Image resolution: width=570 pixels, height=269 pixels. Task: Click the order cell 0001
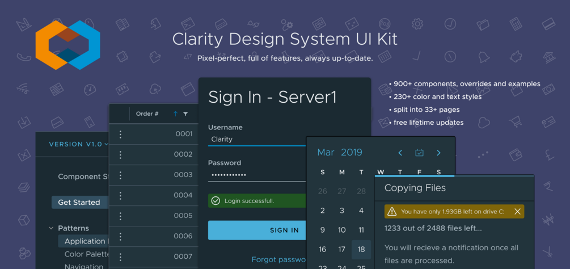click(184, 134)
